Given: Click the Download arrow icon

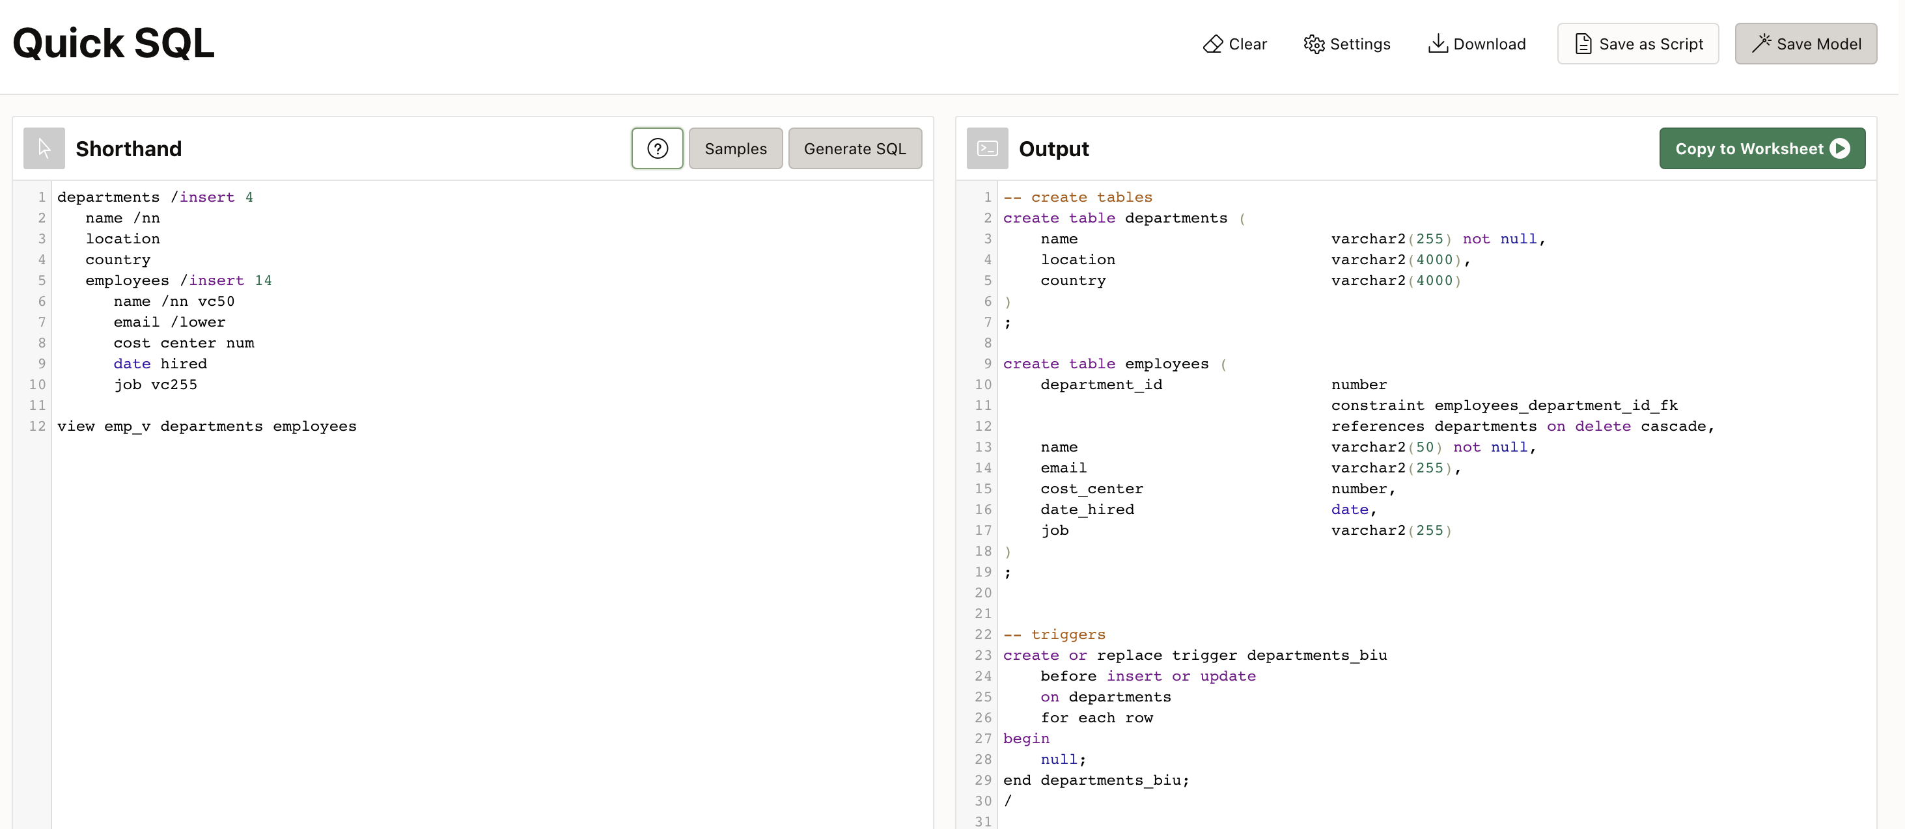Looking at the screenshot, I should tap(1438, 44).
